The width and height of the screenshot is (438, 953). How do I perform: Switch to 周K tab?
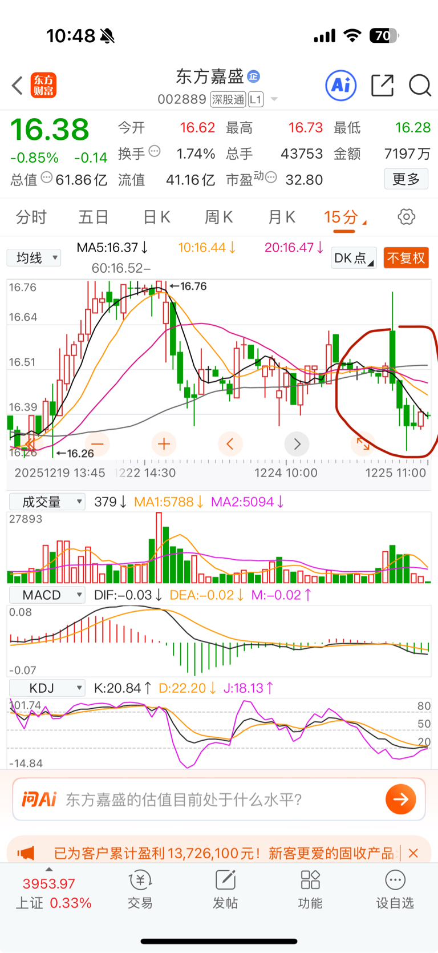(219, 217)
